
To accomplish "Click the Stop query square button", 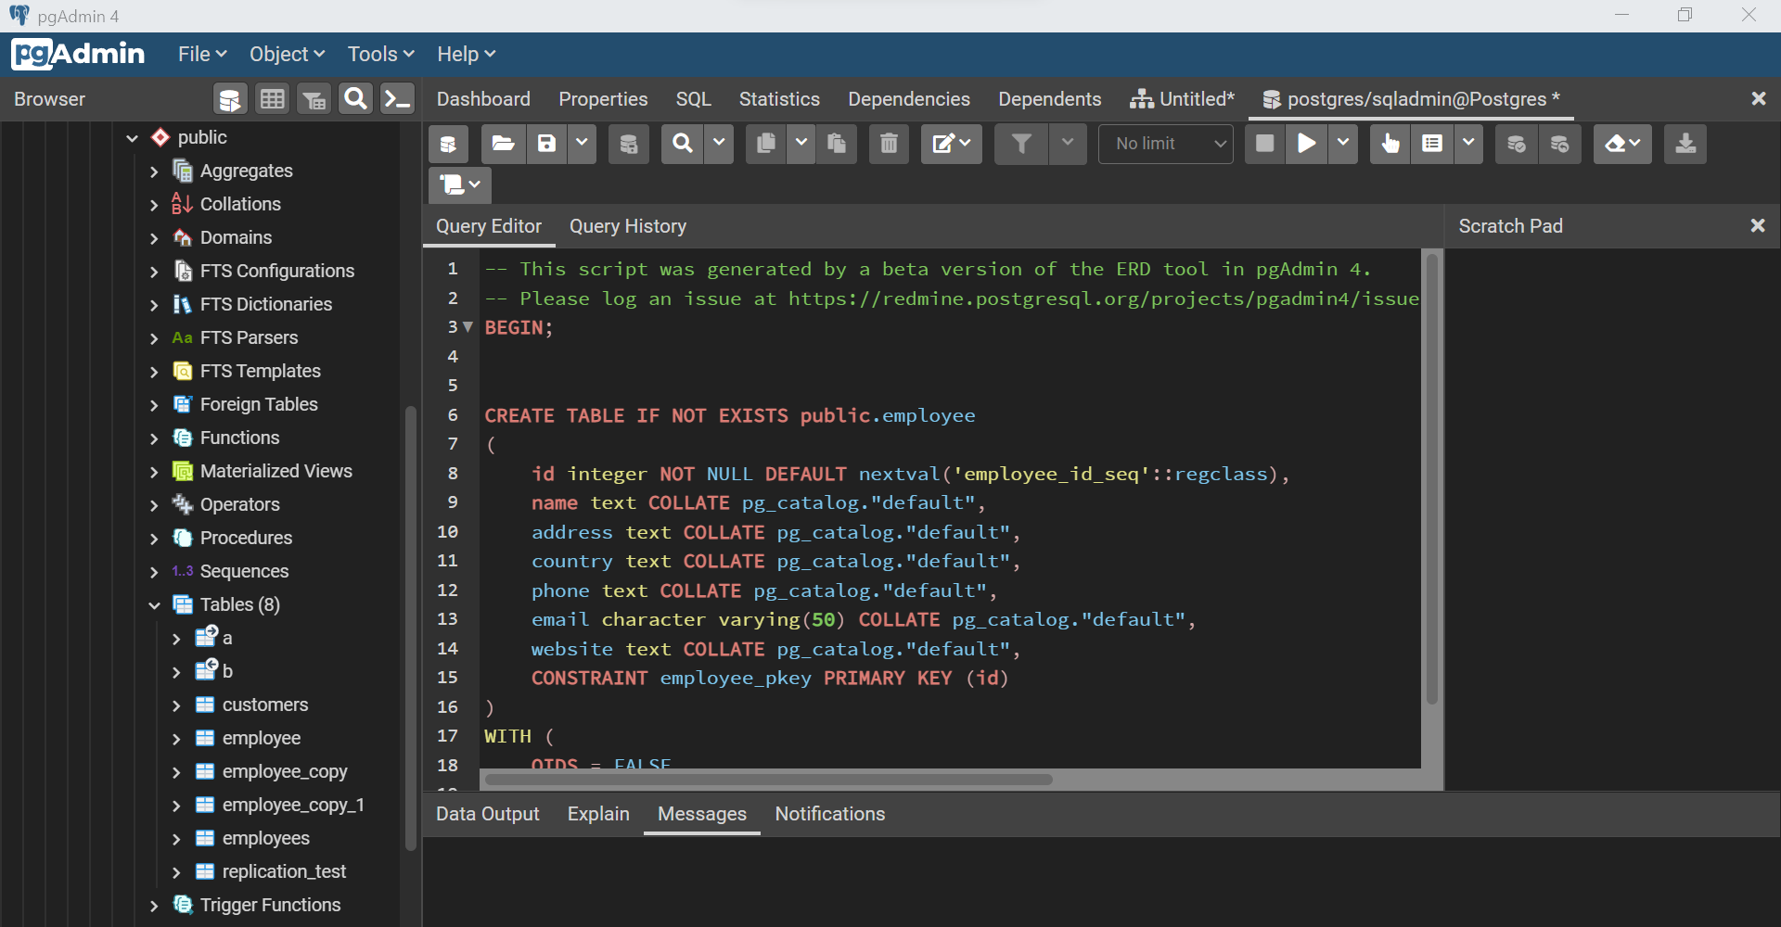I will click(x=1264, y=144).
